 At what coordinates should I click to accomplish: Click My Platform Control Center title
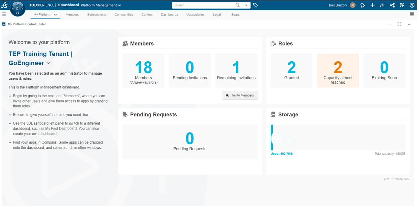coord(27,24)
